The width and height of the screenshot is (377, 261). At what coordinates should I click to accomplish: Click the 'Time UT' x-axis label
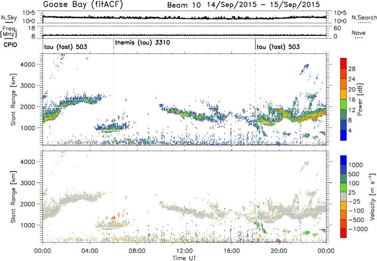tap(184, 258)
